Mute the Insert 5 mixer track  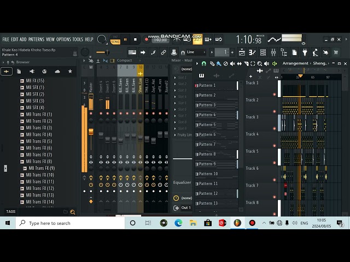tap(107, 114)
